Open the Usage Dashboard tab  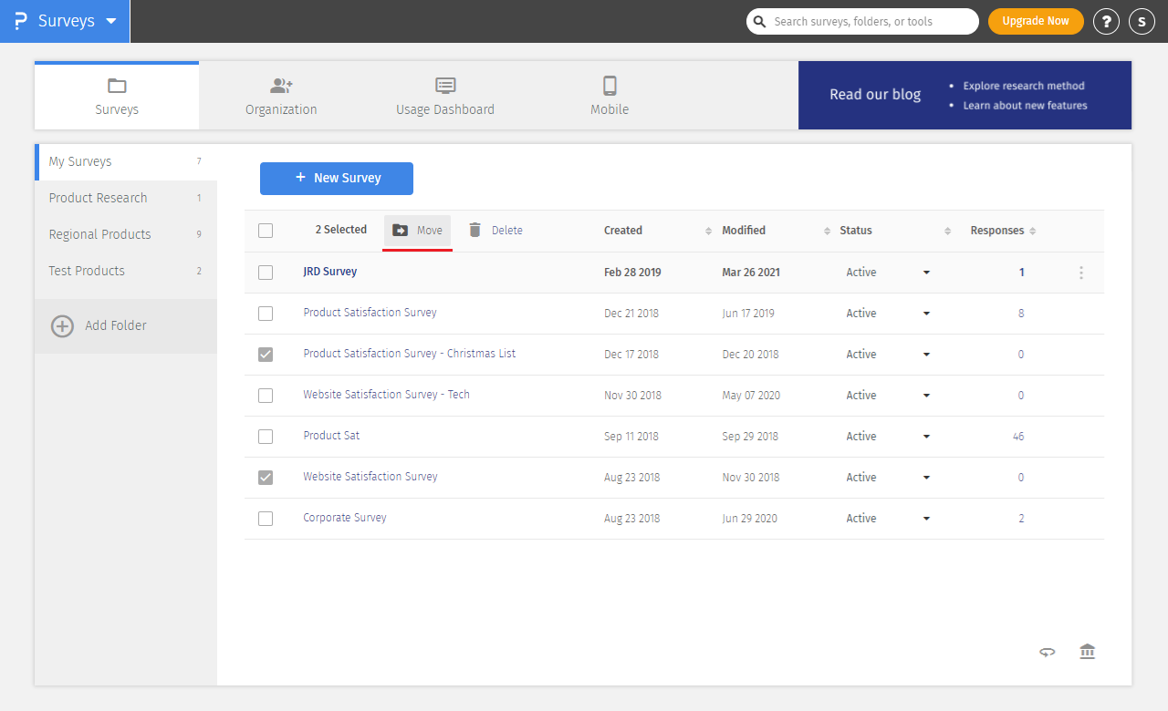coord(445,96)
